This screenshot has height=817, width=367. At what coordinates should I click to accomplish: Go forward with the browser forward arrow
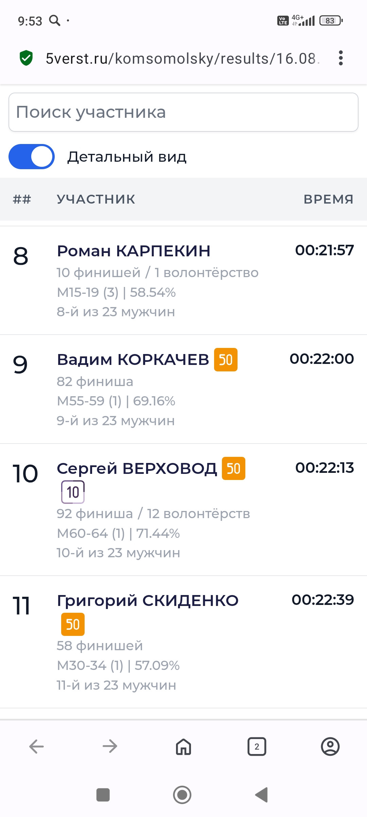tap(110, 747)
